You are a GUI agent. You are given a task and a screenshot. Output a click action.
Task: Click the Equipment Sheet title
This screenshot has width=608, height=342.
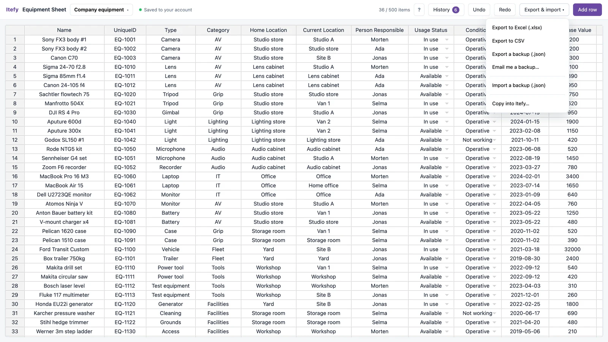tap(44, 9)
